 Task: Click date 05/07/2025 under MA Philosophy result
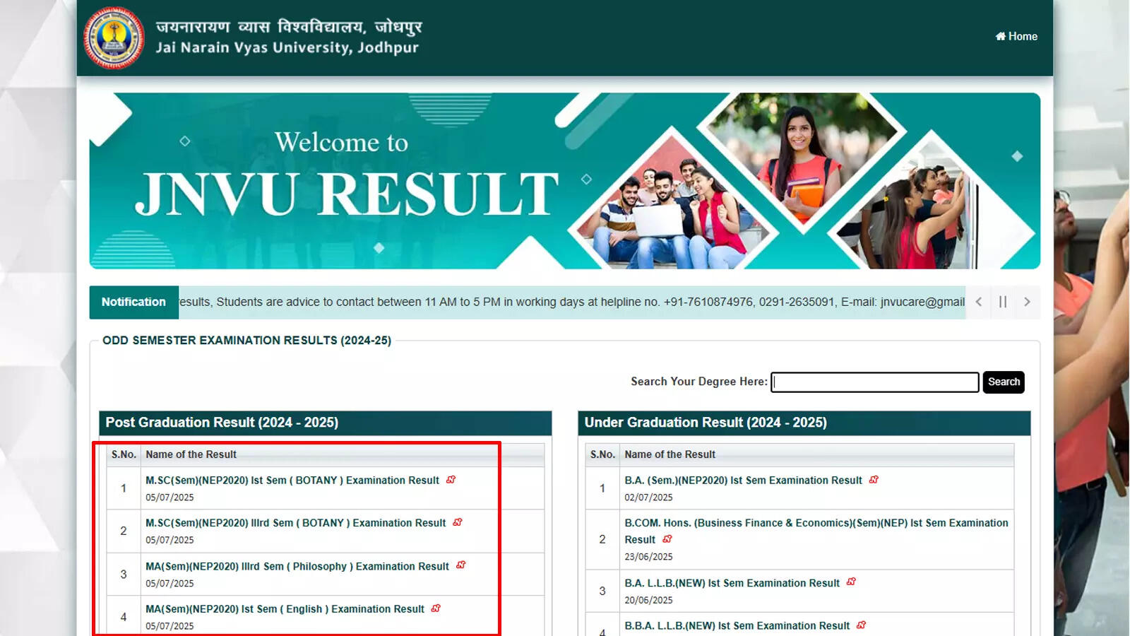point(169,584)
